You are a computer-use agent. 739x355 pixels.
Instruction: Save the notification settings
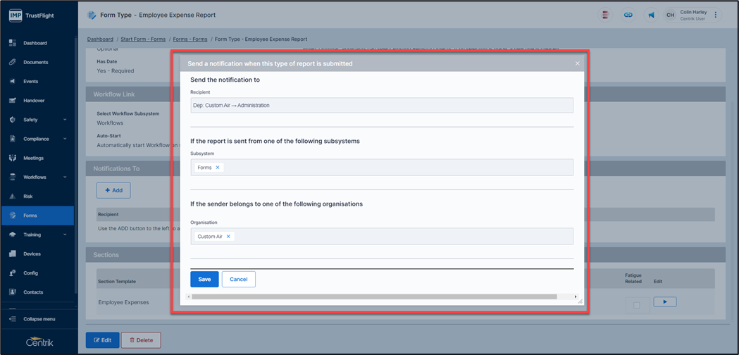[204, 280]
